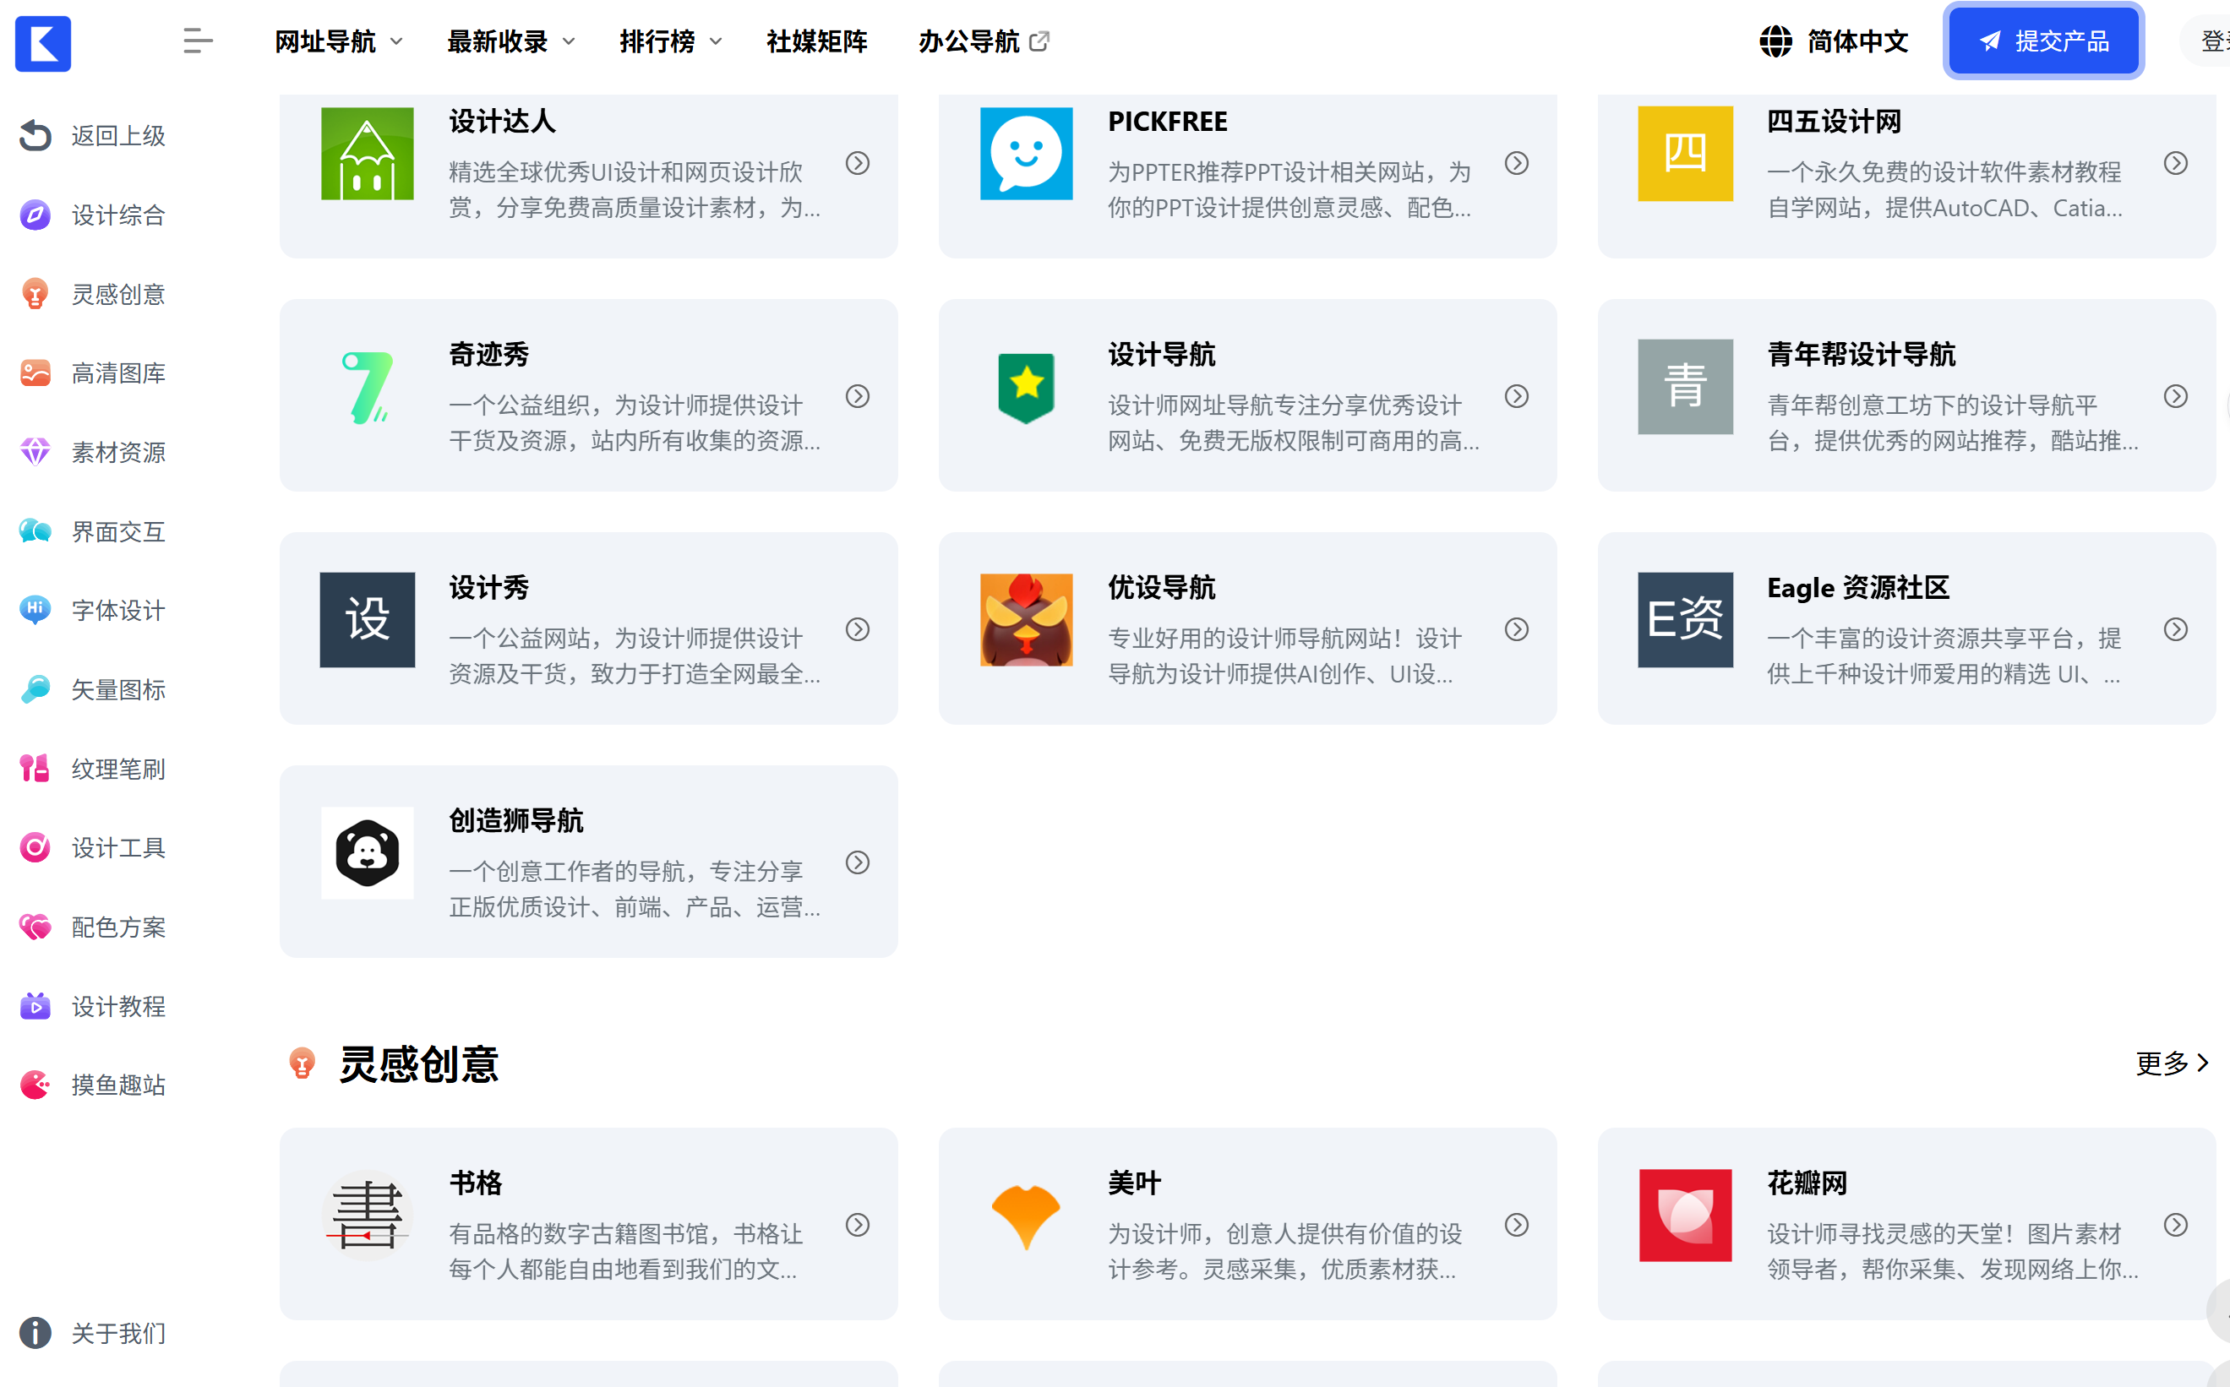Open the 设计秀 title link

point(489,587)
